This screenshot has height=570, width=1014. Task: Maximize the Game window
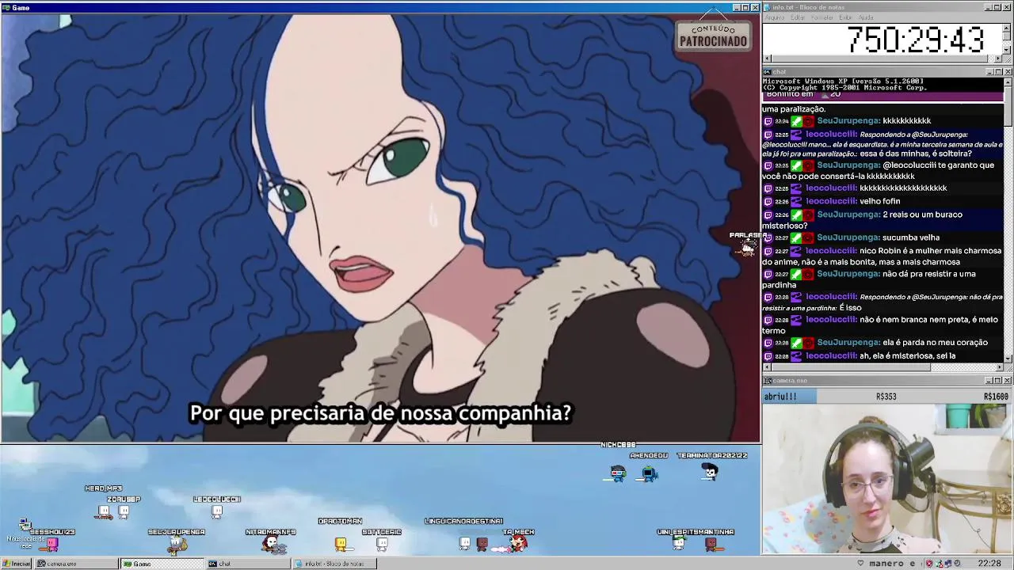point(745,7)
